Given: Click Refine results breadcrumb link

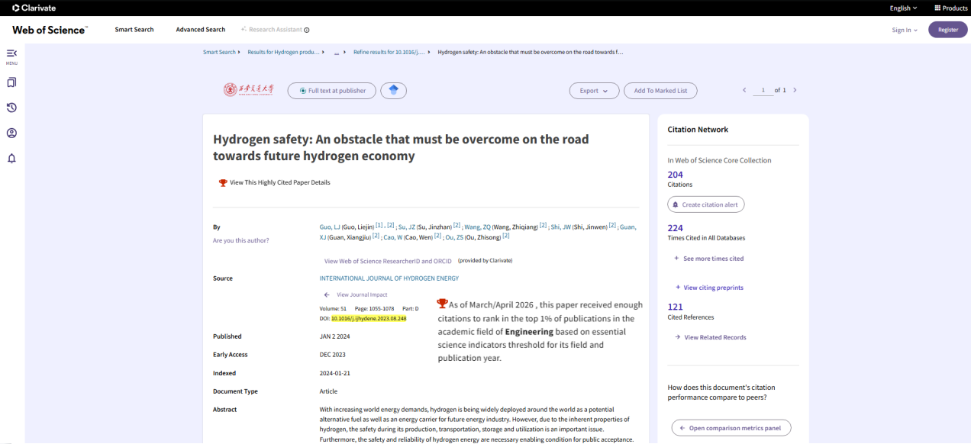Looking at the screenshot, I should [389, 52].
